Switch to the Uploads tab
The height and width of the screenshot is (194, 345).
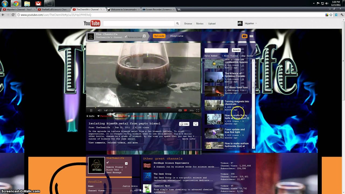click(x=159, y=36)
